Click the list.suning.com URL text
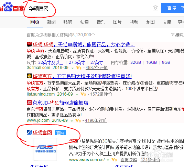The image size is (184, 167). tap(41, 94)
